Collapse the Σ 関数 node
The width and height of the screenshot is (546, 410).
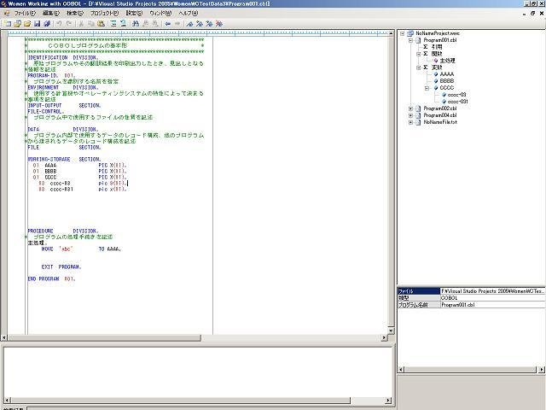[419, 54]
